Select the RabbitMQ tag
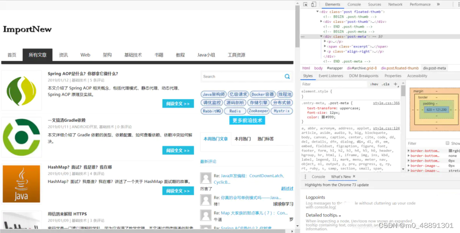Image resolution: width=460 pixels, height=233 pixels. 211,111
